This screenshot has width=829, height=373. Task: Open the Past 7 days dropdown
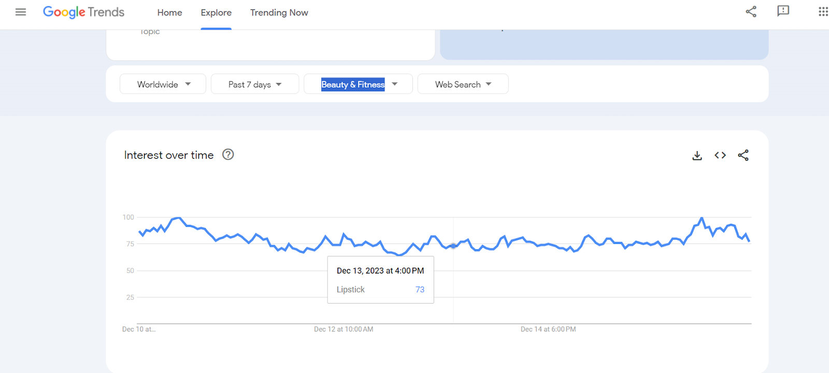[255, 84]
